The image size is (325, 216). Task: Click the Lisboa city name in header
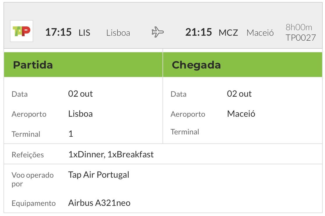point(118,33)
